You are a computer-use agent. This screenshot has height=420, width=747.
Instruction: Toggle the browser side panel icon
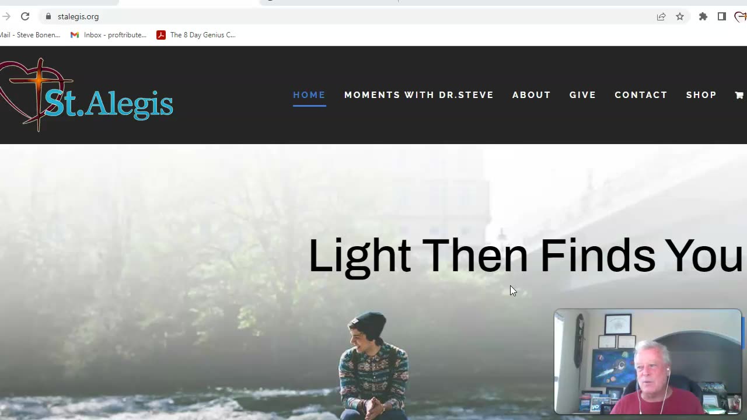[722, 16]
